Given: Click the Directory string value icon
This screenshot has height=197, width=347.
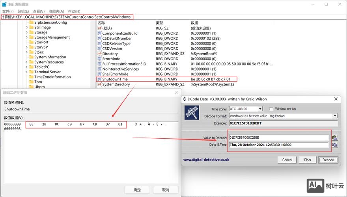Looking at the screenshot, I should coord(100,54).
